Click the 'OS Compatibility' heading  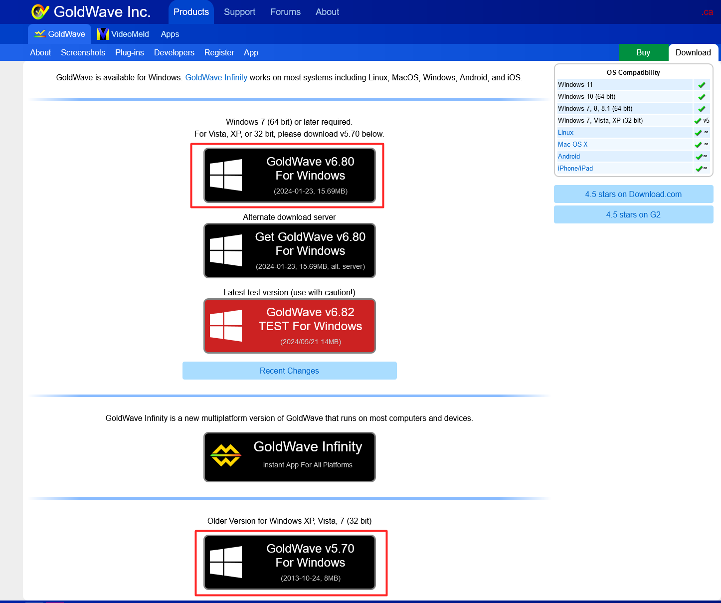(633, 72)
